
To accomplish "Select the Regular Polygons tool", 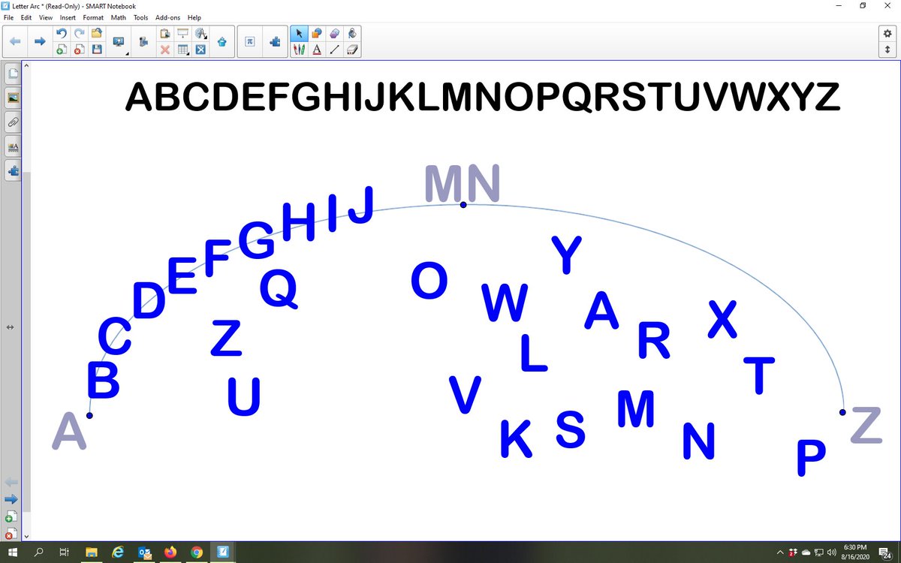I will coord(334,33).
